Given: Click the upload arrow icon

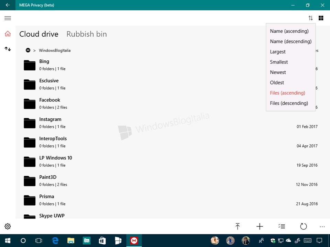Looking at the screenshot, I should 238,226.
